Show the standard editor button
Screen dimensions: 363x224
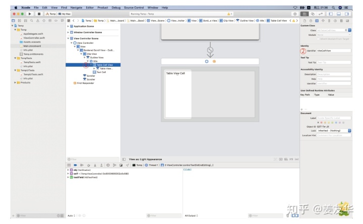[305, 14]
